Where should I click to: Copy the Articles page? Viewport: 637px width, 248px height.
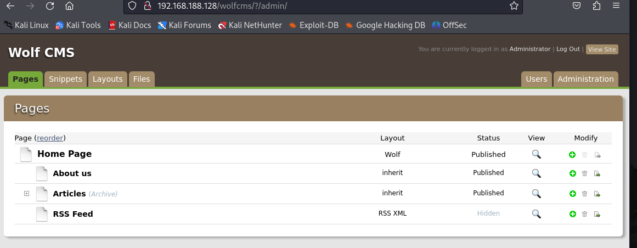pos(597,194)
